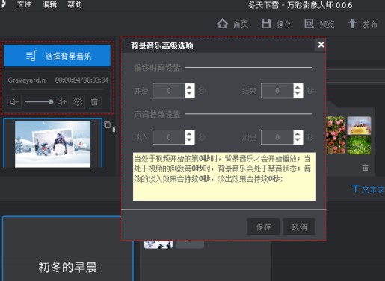Increase 结束 offset with up arrow
385x281 pixels.
(x=298, y=87)
